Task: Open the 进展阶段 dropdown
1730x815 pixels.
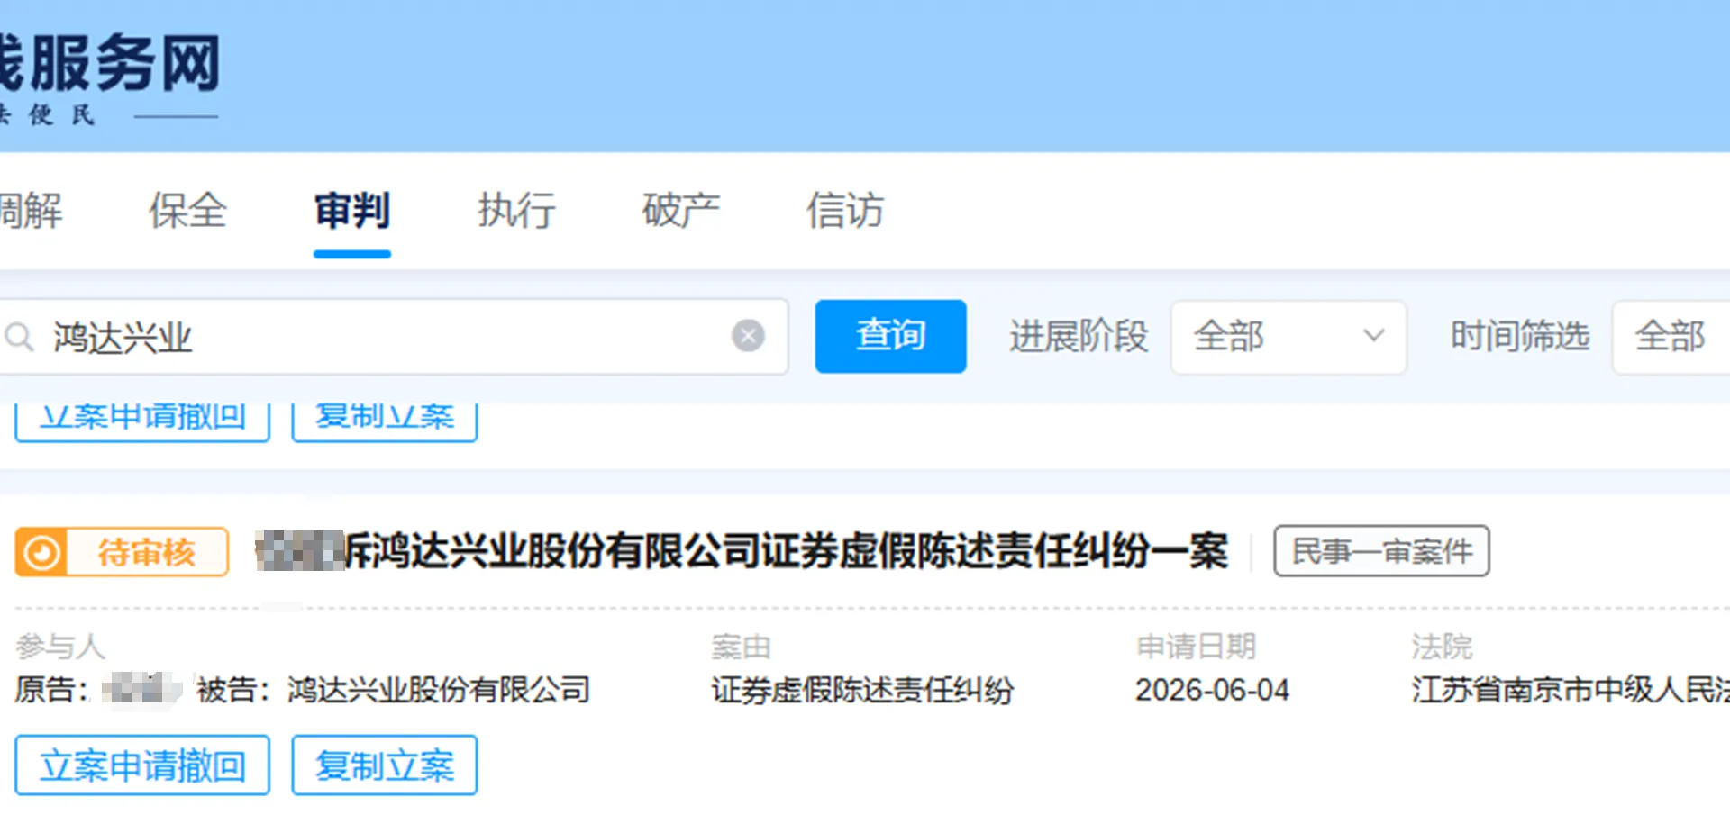Action: (1288, 337)
